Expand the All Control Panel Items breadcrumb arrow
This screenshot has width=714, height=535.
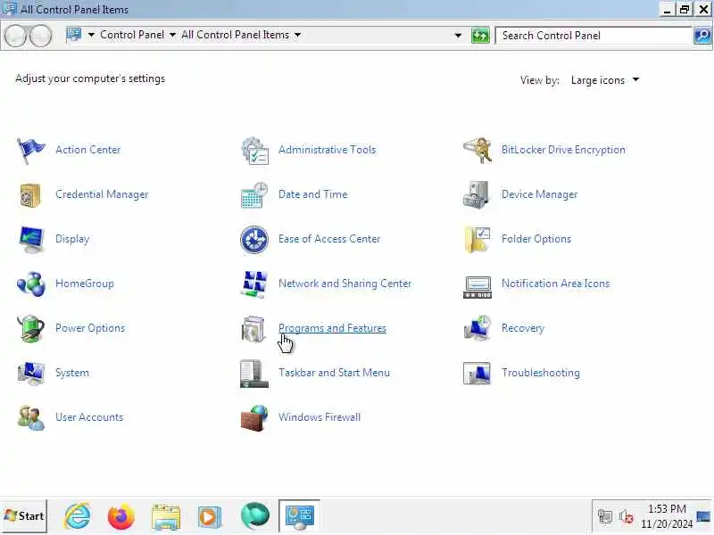tap(297, 35)
